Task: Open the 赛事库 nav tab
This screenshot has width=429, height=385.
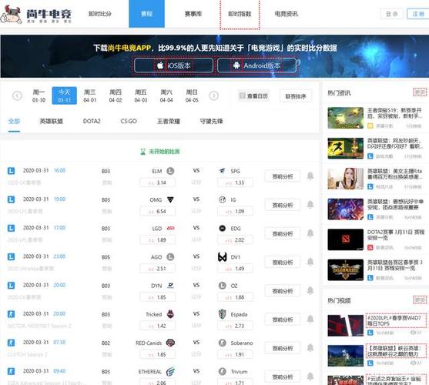Action: coord(193,14)
